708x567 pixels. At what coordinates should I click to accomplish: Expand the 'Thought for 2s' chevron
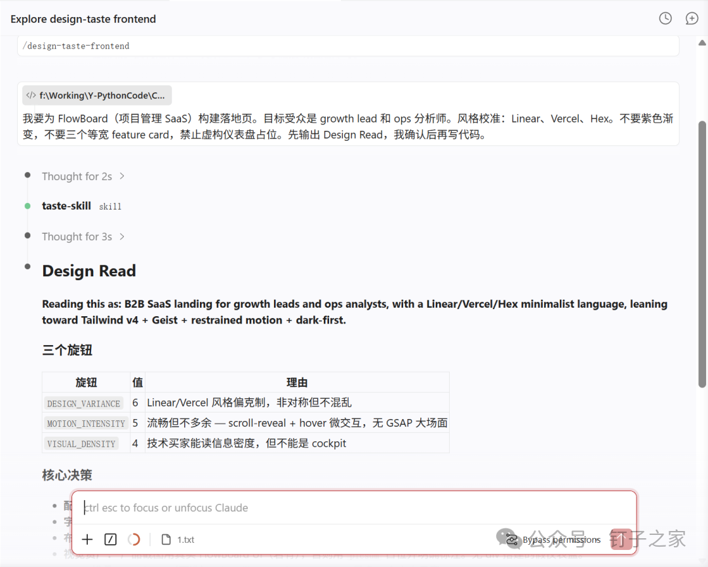click(122, 176)
